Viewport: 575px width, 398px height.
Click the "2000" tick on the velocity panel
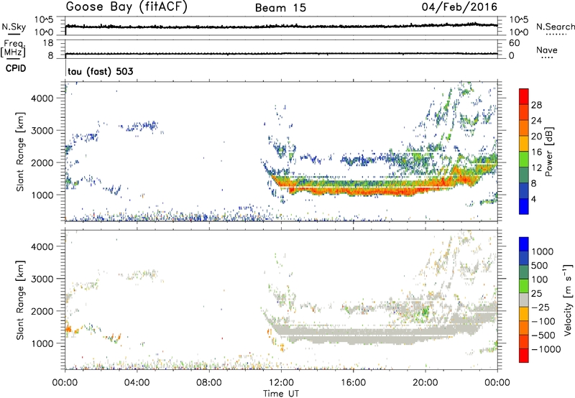[x=42, y=311]
